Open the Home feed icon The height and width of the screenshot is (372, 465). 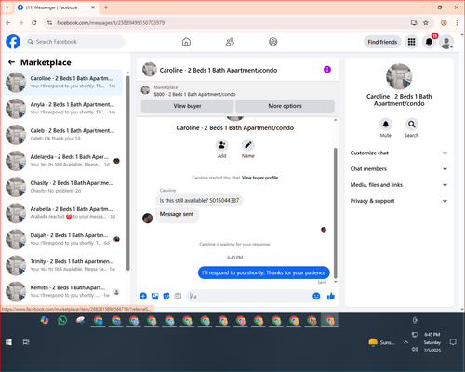point(186,42)
